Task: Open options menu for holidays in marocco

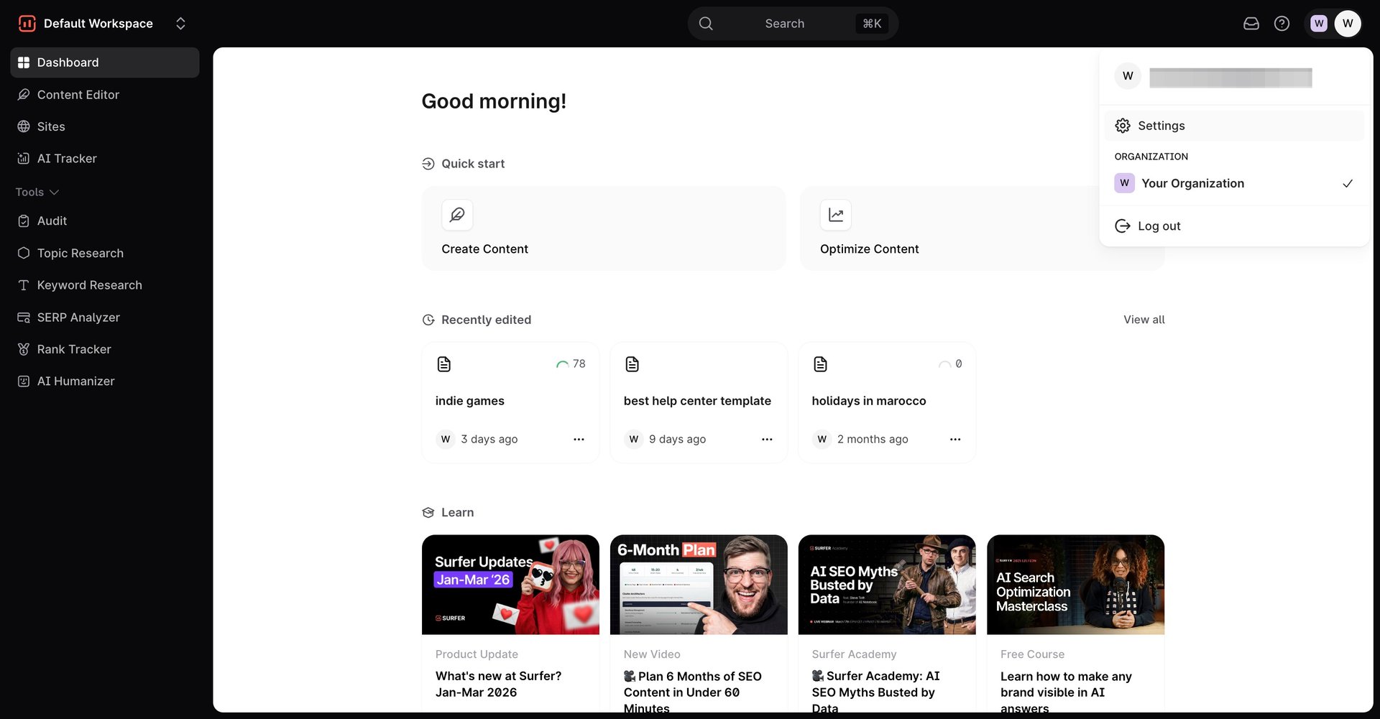Action: pos(954,439)
